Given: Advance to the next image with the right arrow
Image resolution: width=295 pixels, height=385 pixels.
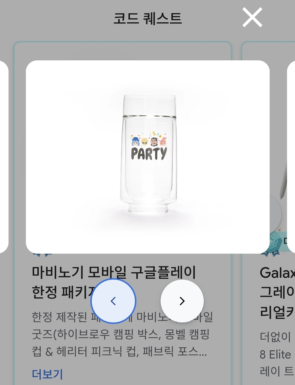Looking at the screenshot, I should [x=182, y=301].
